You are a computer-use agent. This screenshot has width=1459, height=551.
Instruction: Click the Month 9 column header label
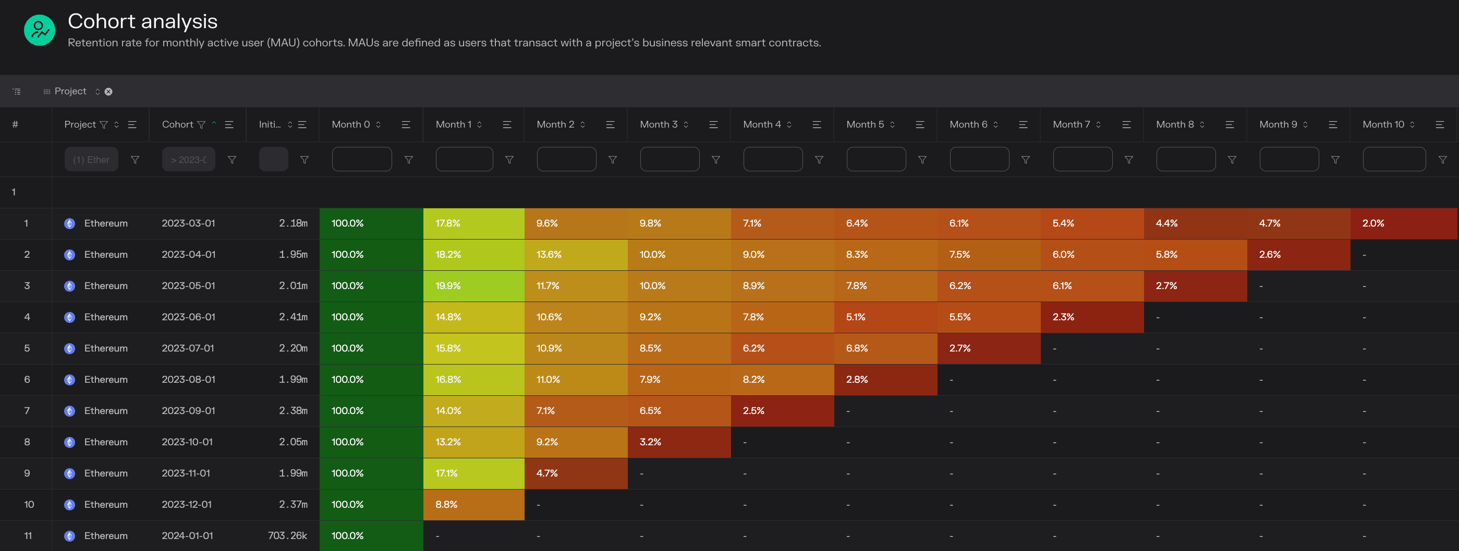tap(1279, 124)
